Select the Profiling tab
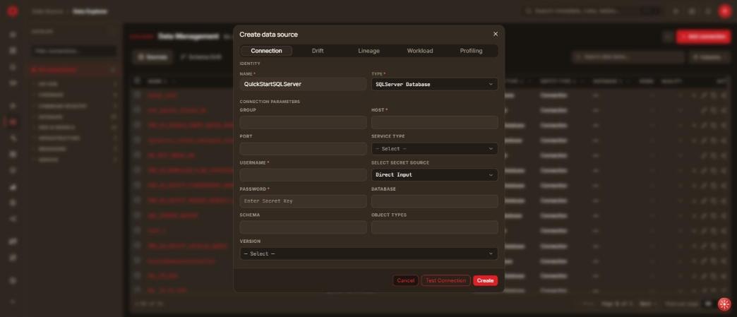Screen dimensions: 737x317 [471, 51]
